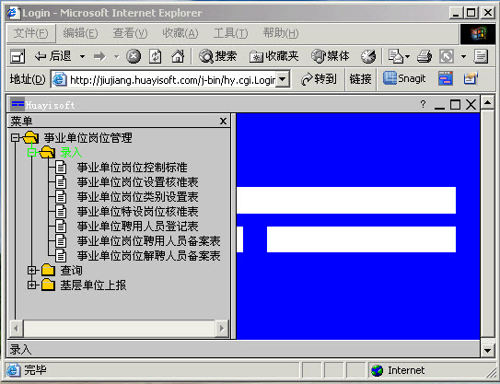Open the 媒体 media panel
The image size is (500, 384).
[x=330, y=56]
